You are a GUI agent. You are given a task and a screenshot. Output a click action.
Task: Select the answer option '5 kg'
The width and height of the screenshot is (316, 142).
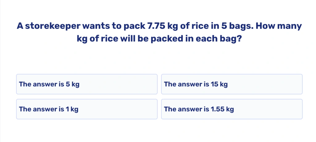[x=86, y=84]
